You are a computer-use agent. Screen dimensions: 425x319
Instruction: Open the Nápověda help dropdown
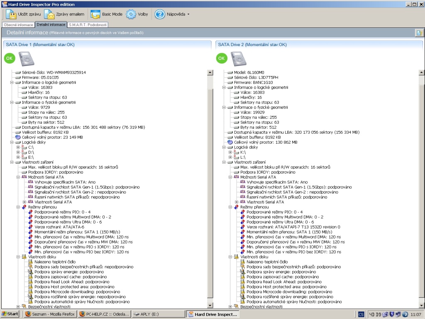click(x=173, y=14)
